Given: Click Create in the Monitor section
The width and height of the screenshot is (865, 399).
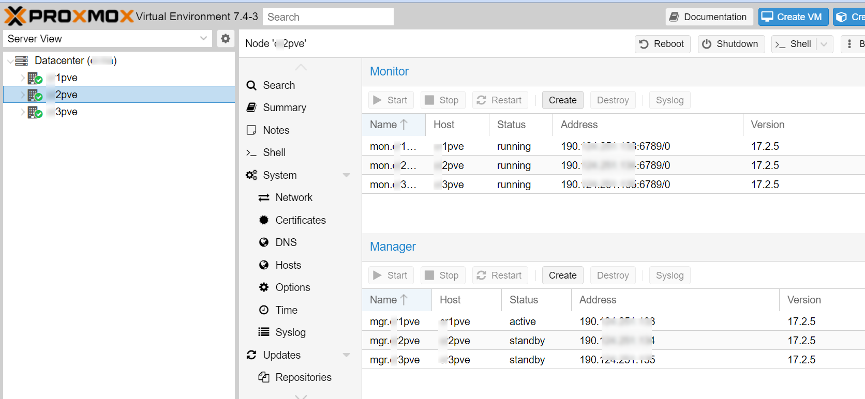Looking at the screenshot, I should [562, 100].
